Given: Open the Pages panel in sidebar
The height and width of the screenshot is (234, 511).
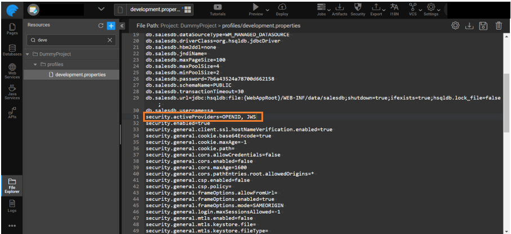Looking at the screenshot, I should [x=12, y=29].
